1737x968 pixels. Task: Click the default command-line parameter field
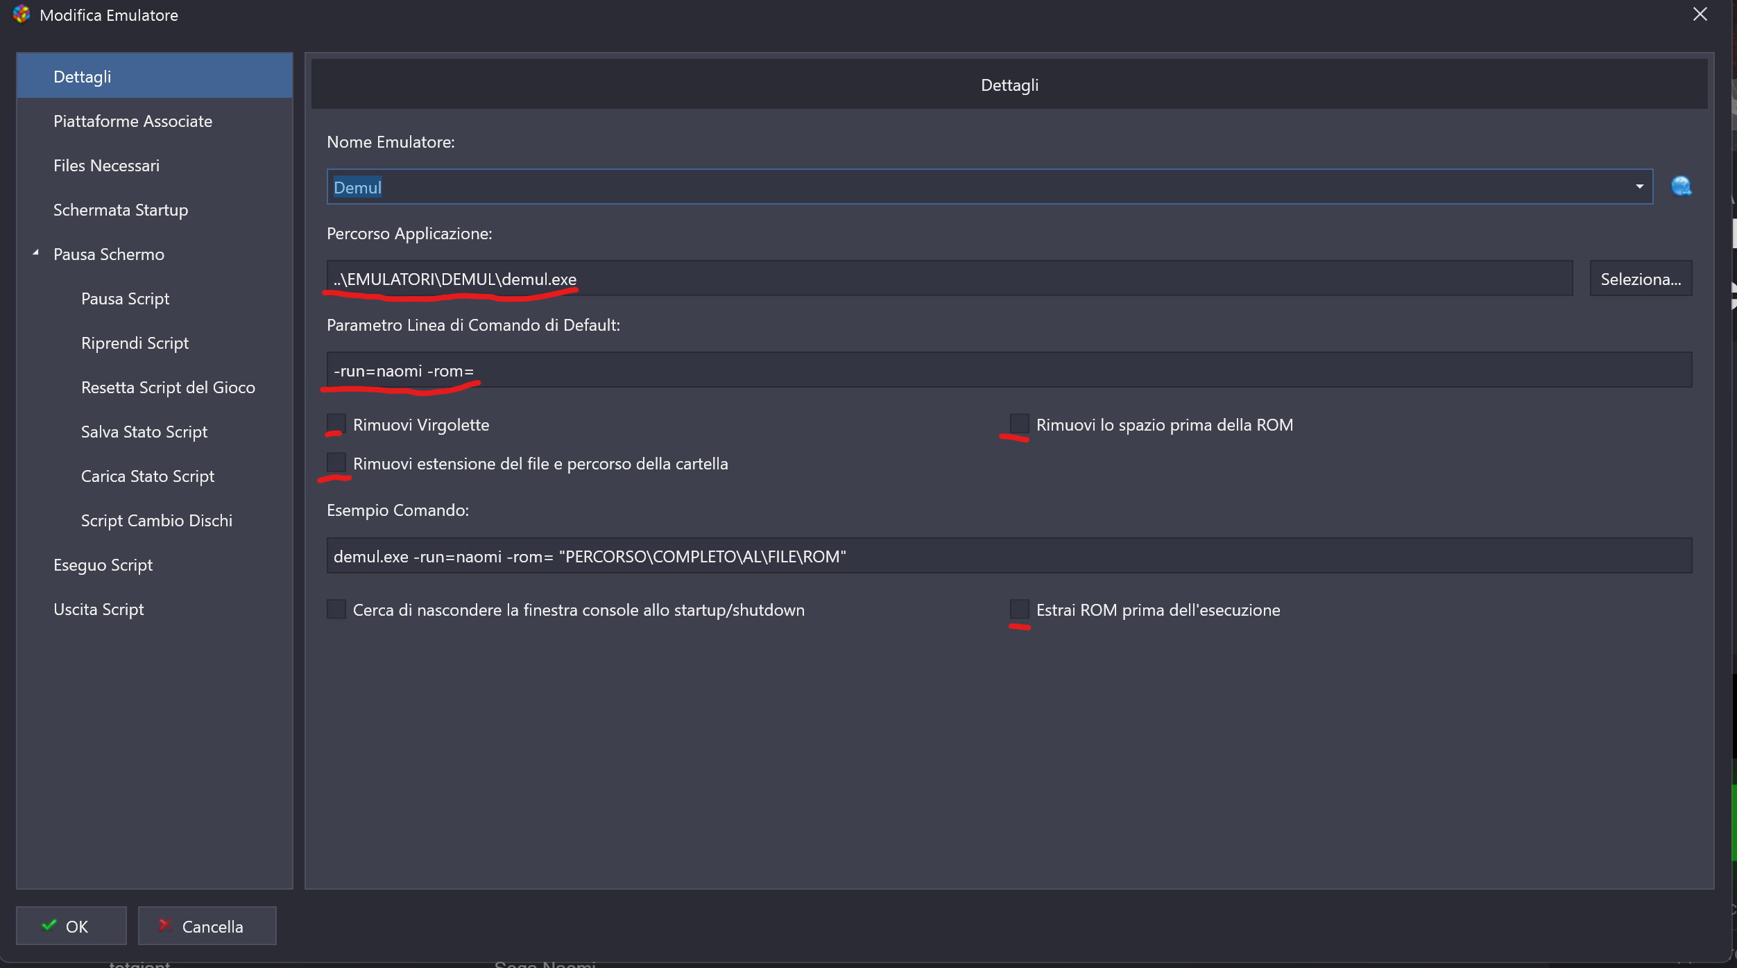(1009, 370)
